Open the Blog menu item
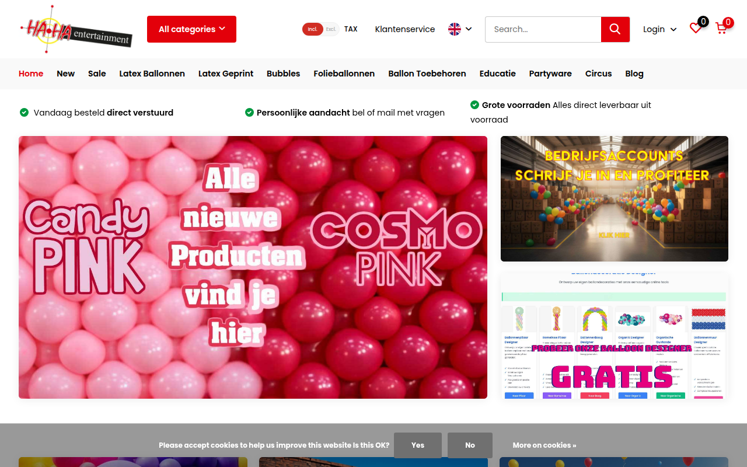Image resolution: width=747 pixels, height=467 pixels. (634, 74)
